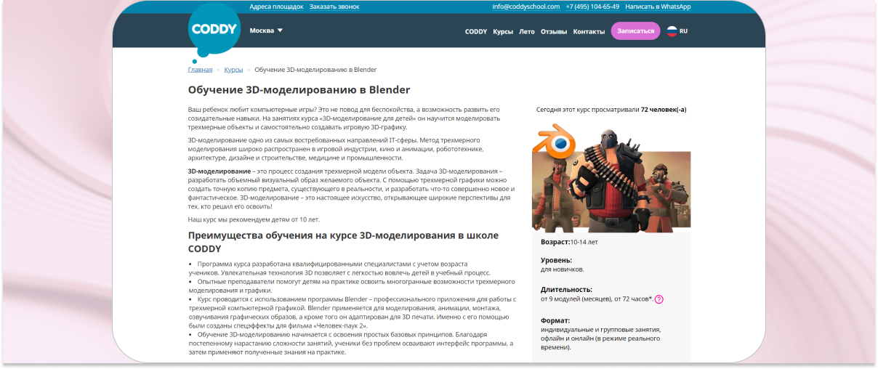
Task: Select Заказать звонок in the top bar
Action: click(x=334, y=7)
